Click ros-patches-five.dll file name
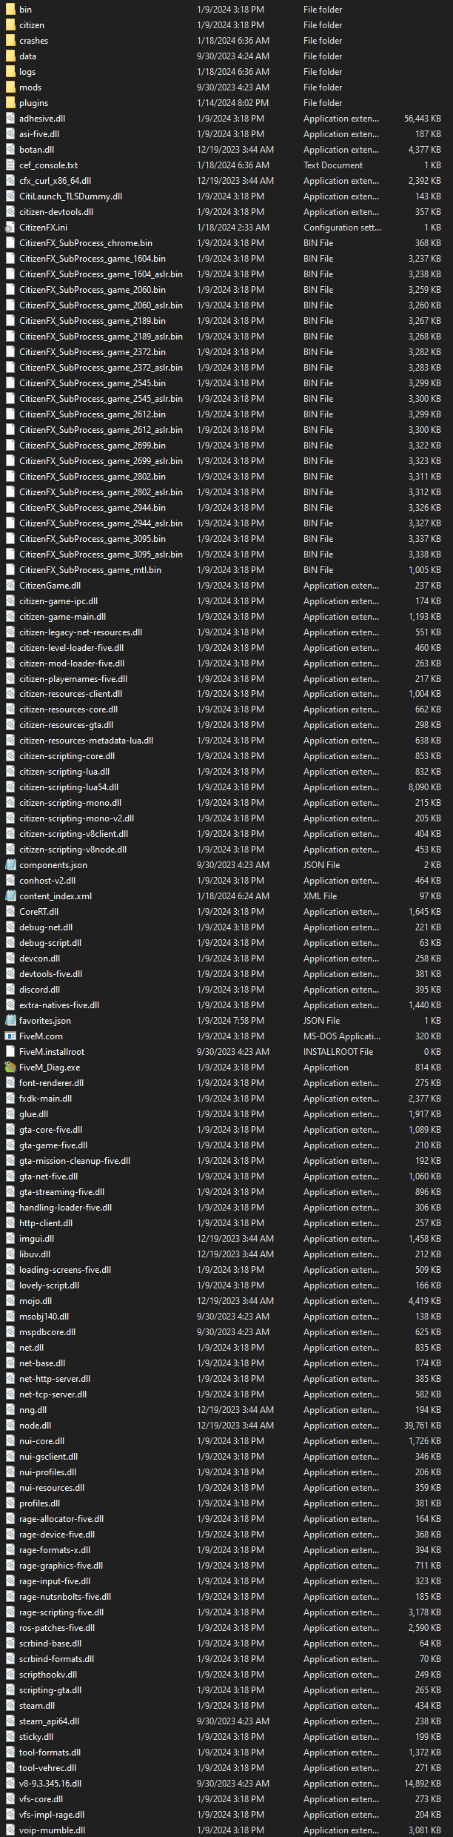 pyautogui.click(x=57, y=1627)
